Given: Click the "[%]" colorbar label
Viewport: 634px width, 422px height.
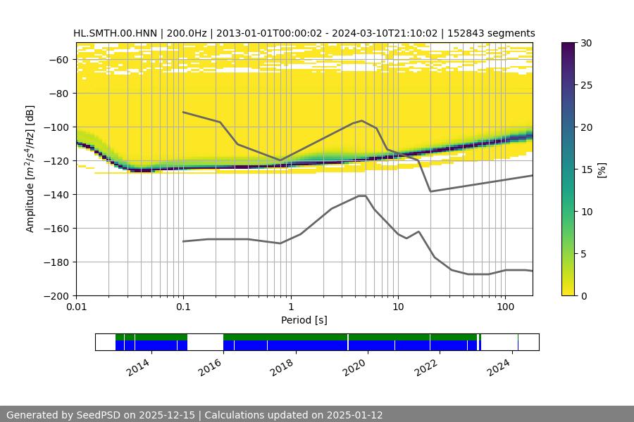Looking at the screenshot, I should (x=601, y=169).
